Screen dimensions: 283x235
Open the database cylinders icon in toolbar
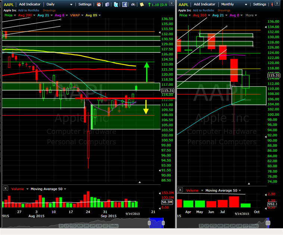click(x=107, y=4)
